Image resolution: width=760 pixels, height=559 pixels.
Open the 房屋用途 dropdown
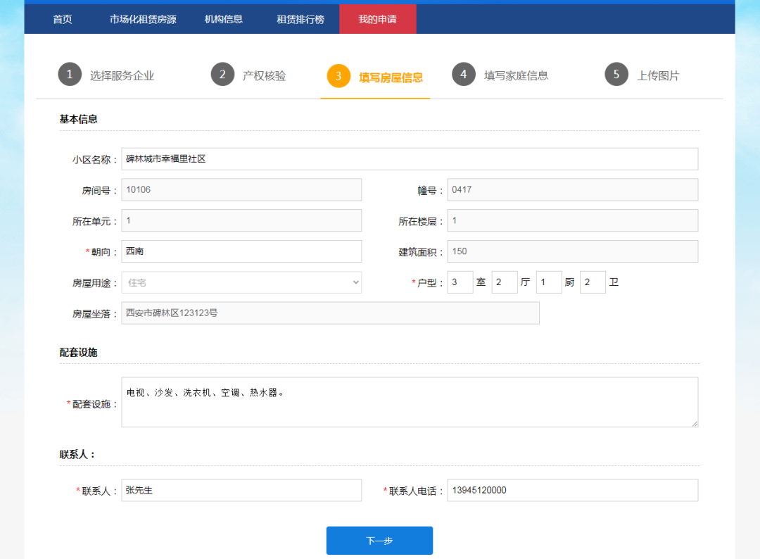(x=241, y=282)
